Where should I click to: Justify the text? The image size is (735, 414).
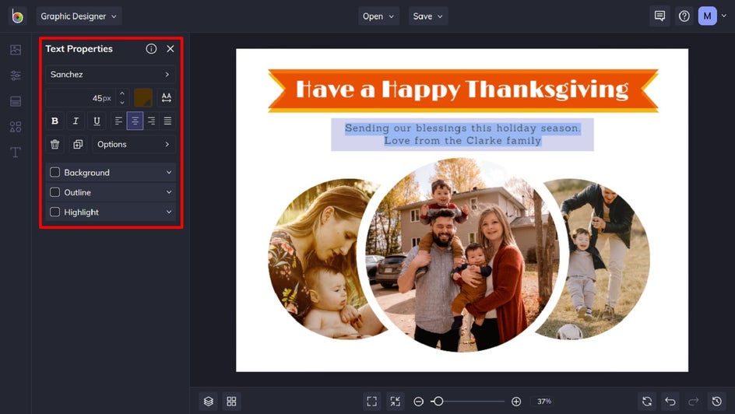(x=168, y=121)
